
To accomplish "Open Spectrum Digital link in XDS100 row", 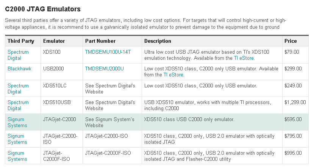I will pyautogui.click(x=18, y=55).
